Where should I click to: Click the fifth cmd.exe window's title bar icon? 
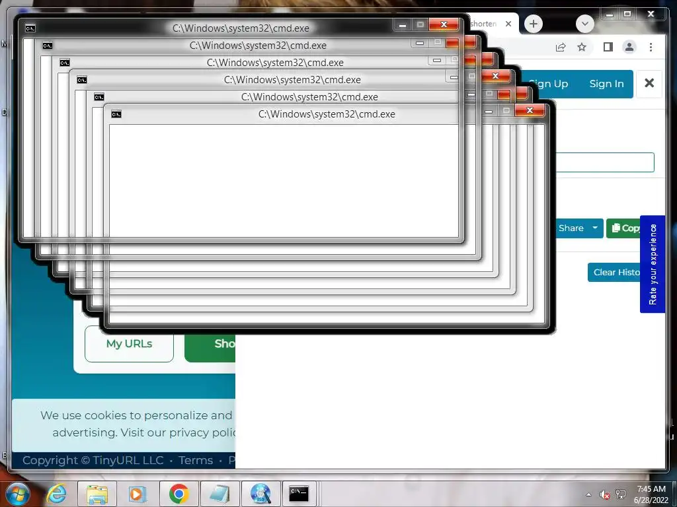click(x=99, y=97)
